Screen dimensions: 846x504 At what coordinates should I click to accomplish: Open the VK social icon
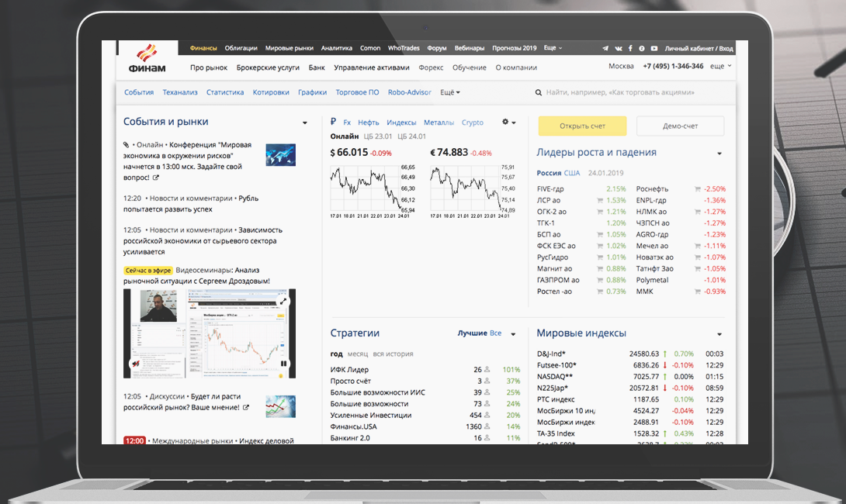[619, 49]
